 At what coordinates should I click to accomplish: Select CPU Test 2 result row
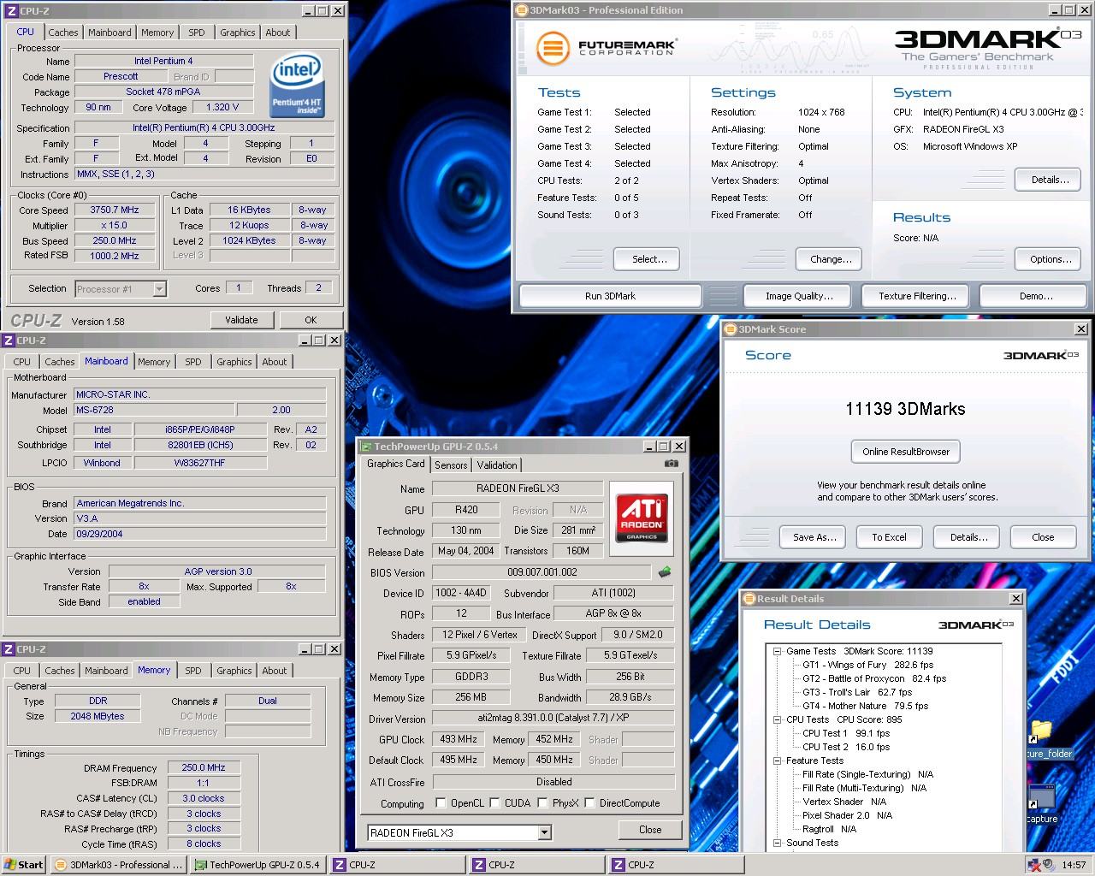click(x=846, y=747)
